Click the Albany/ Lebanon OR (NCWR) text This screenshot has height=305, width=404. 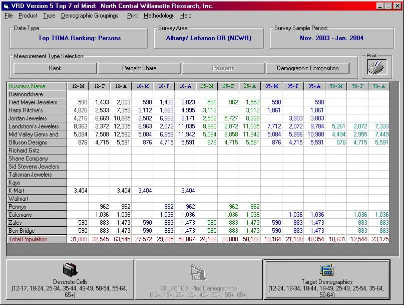(x=208, y=38)
